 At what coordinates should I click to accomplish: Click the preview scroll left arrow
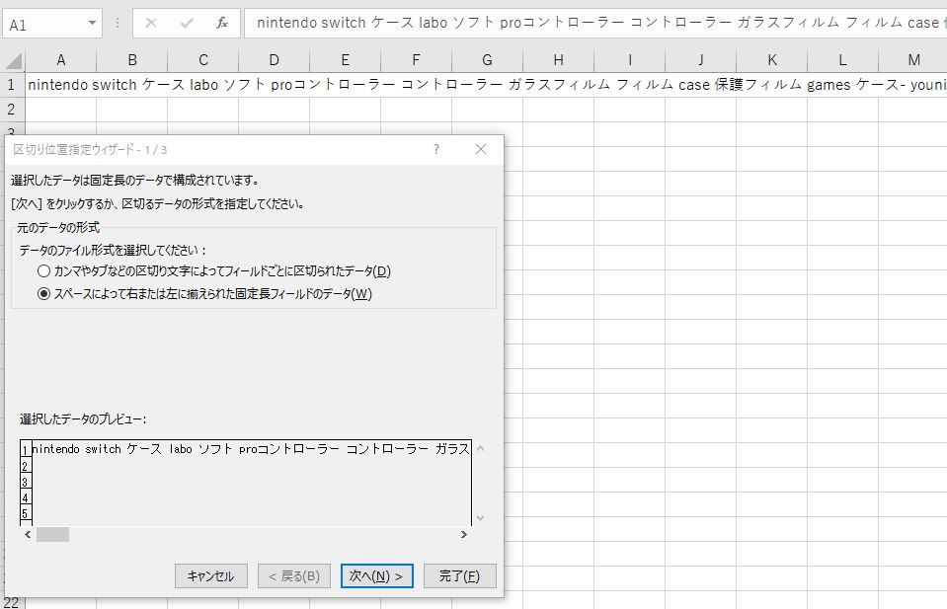pyautogui.click(x=28, y=535)
